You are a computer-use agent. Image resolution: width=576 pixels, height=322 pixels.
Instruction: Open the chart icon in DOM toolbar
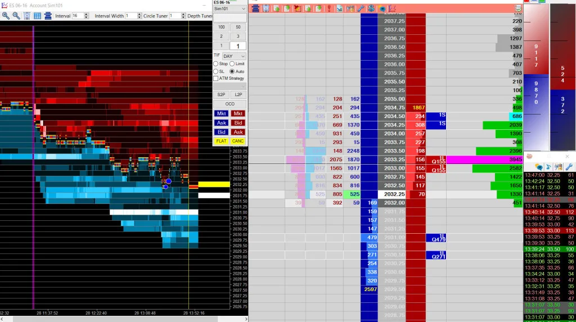[392, 8]
